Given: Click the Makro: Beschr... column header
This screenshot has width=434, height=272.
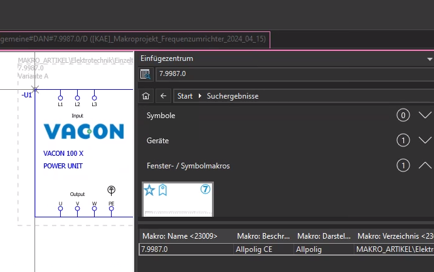Looking at the screenshot, I should tap(263, 236).
